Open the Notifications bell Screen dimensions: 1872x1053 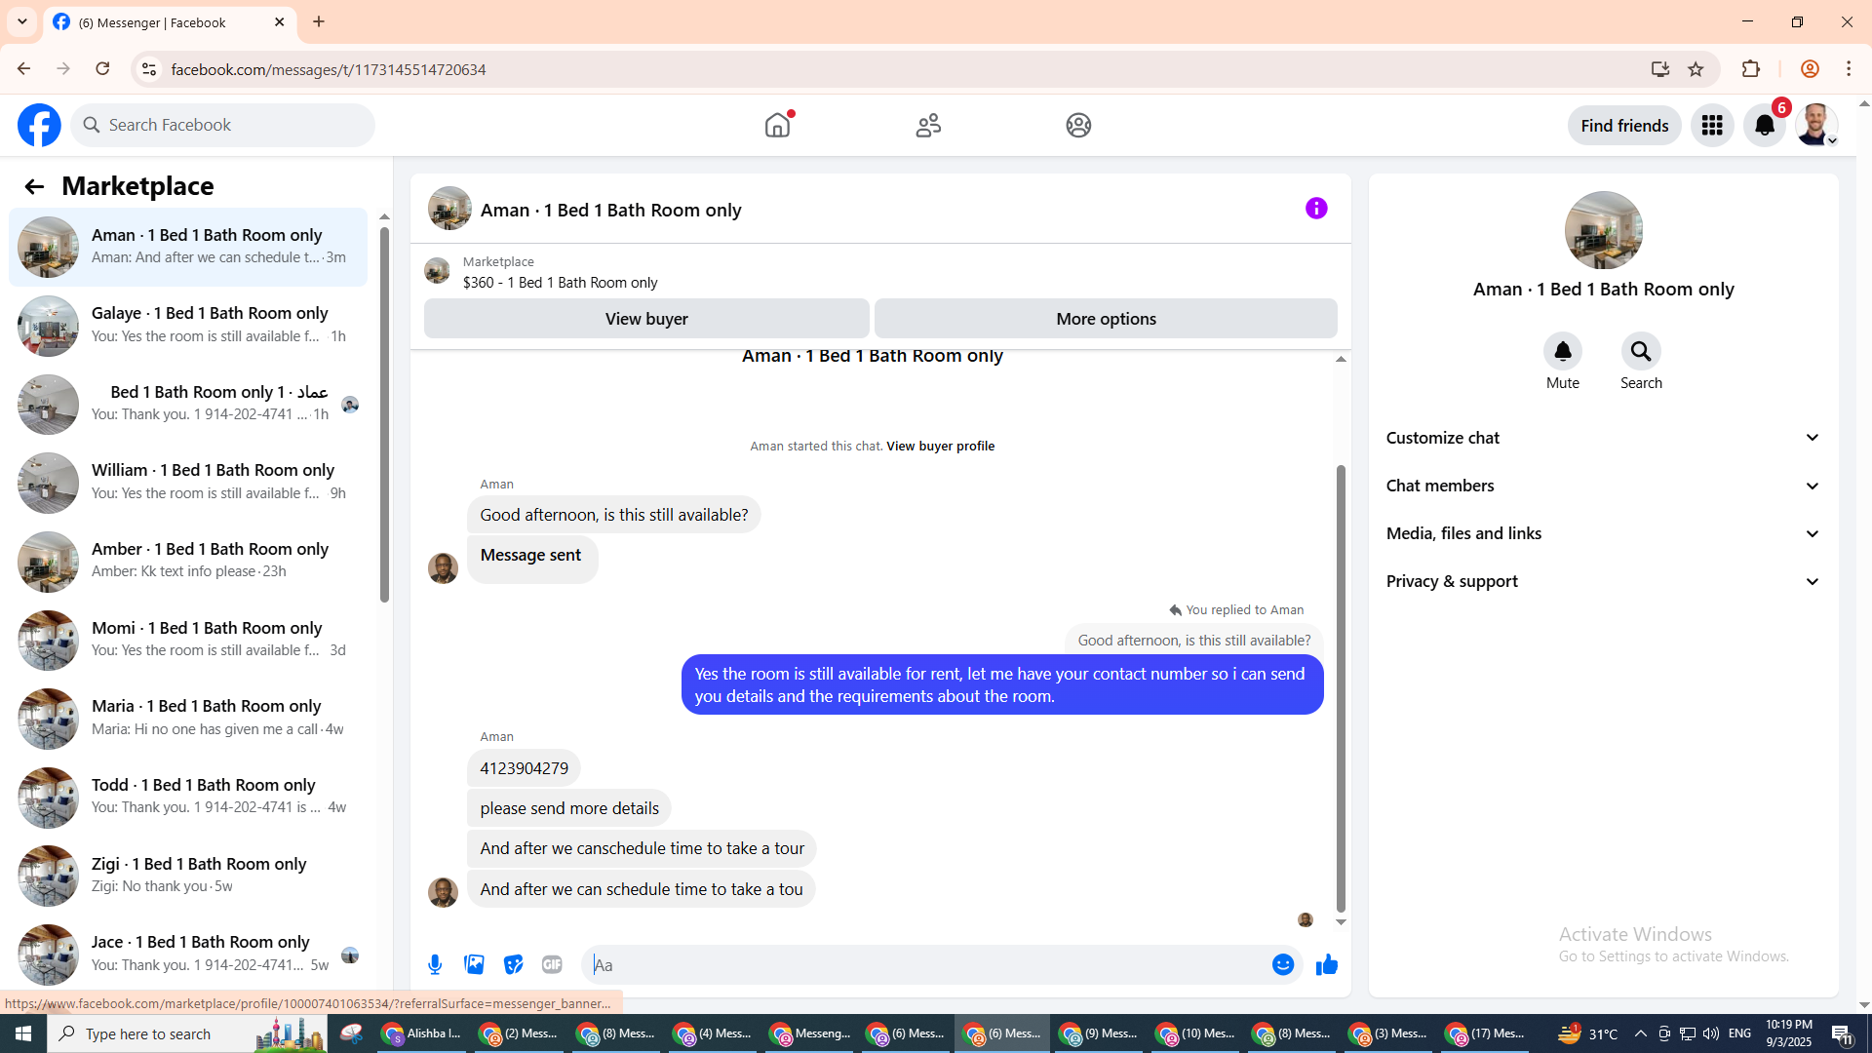(1765, 125)
